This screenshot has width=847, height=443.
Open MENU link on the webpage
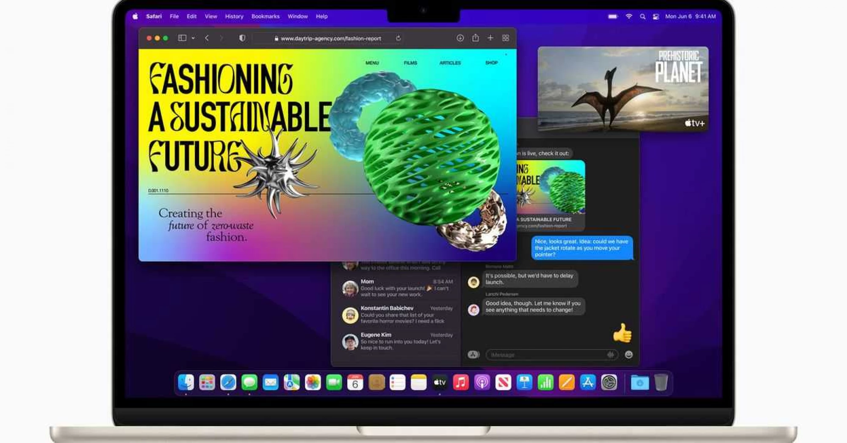click(372, 63)
